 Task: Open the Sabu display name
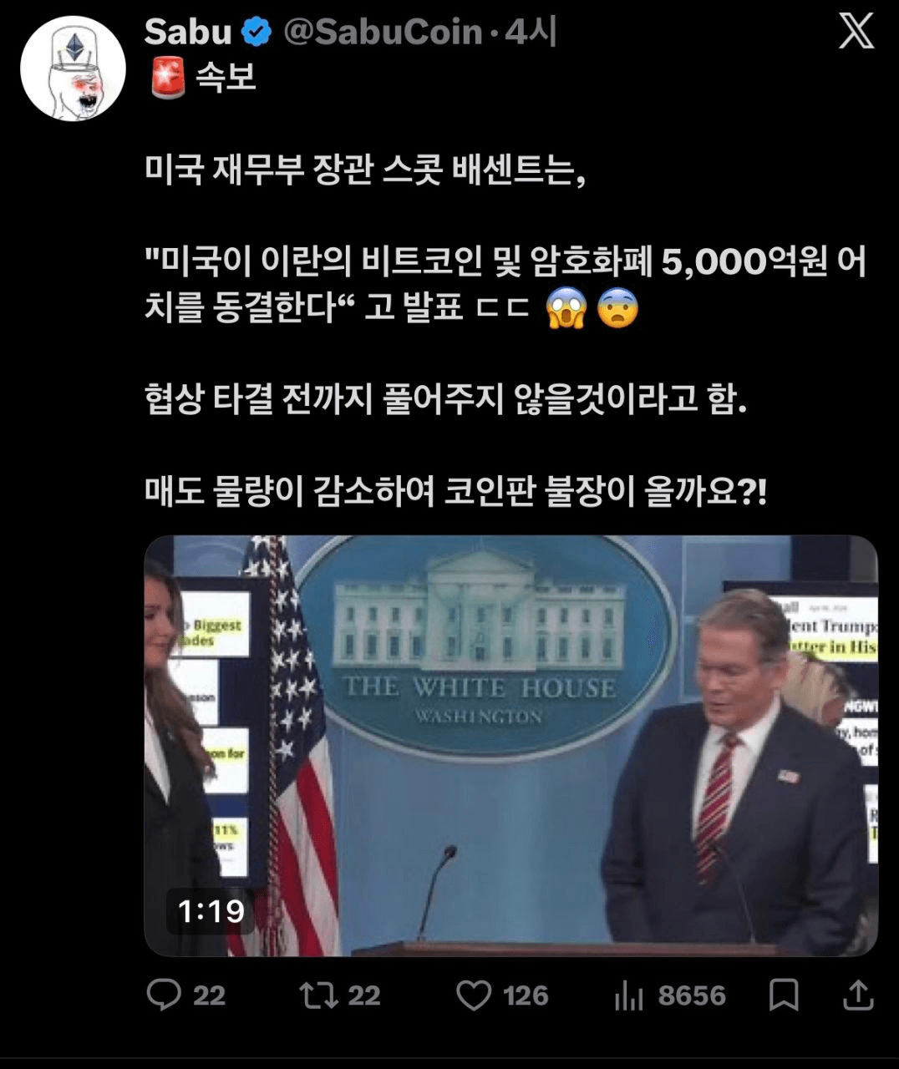coord(188,33)
